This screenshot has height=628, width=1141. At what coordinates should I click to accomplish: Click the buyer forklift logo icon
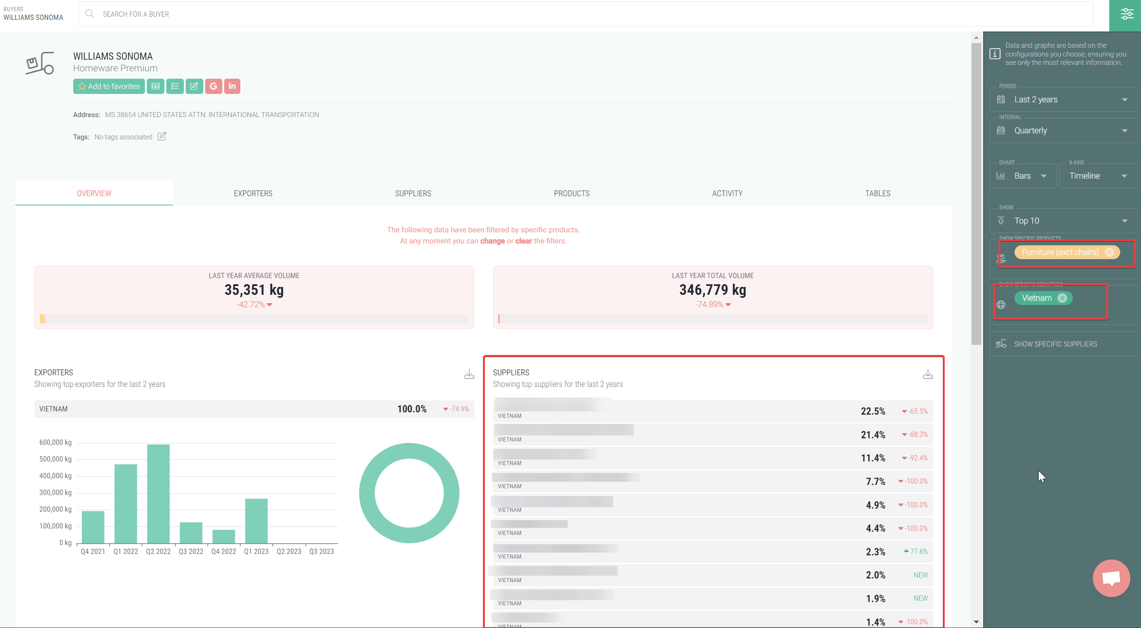40,63
